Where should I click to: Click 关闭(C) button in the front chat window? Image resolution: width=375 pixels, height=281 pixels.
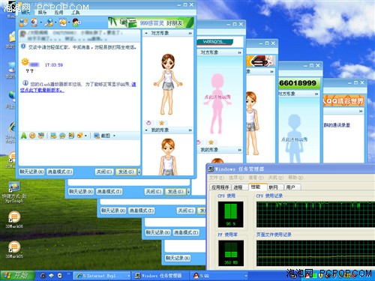104,172
